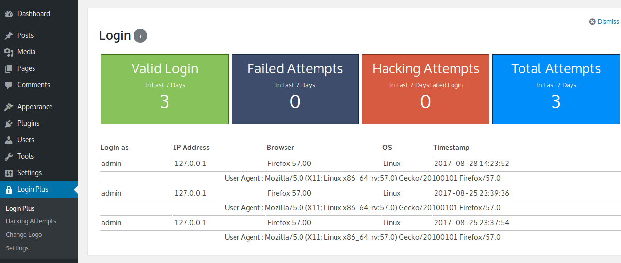Open the Media library icon
This screenshot has height=263, width=621.
[9, 52]
